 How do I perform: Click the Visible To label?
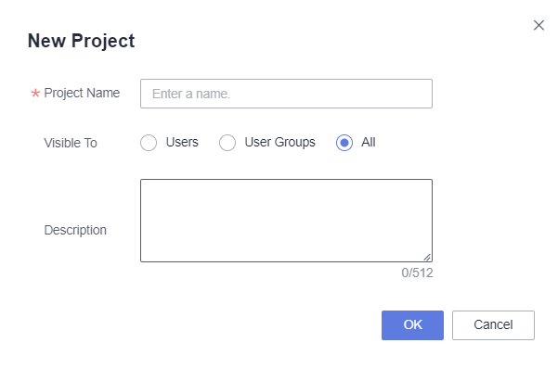pyautogui.click(x=71, y=143)
